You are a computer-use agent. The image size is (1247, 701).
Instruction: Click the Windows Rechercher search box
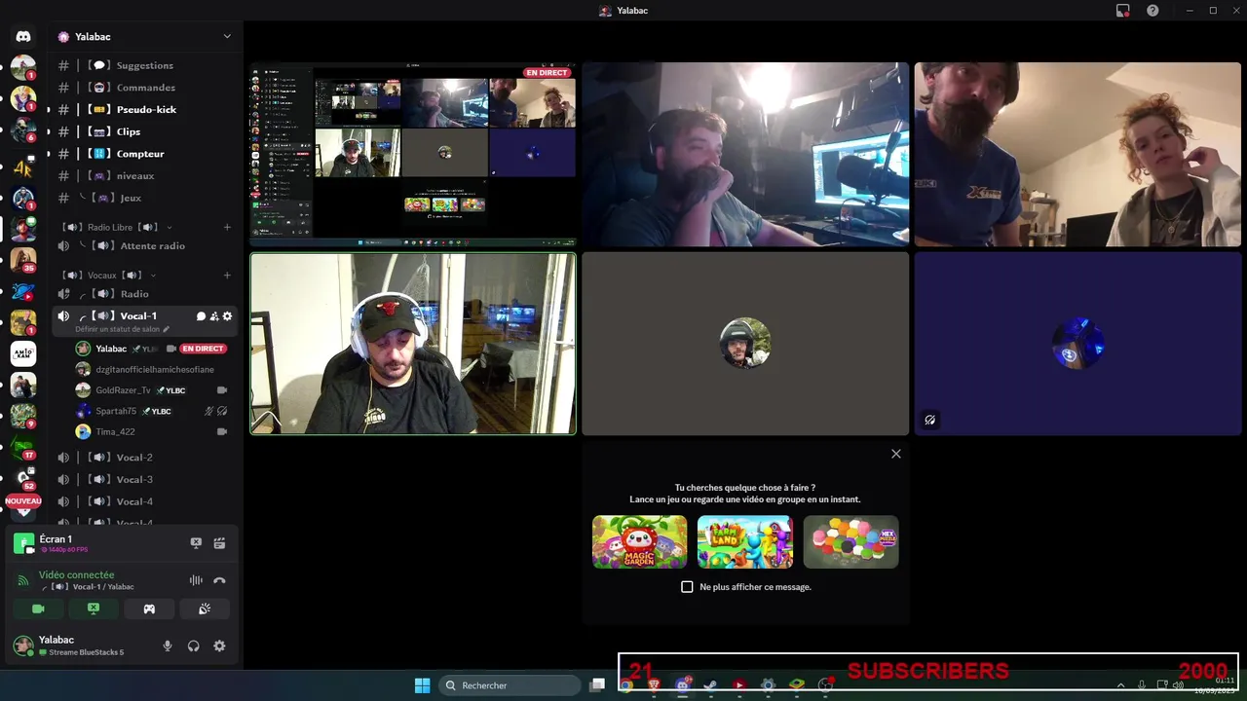pyautogui.click(x=510, y=685)
